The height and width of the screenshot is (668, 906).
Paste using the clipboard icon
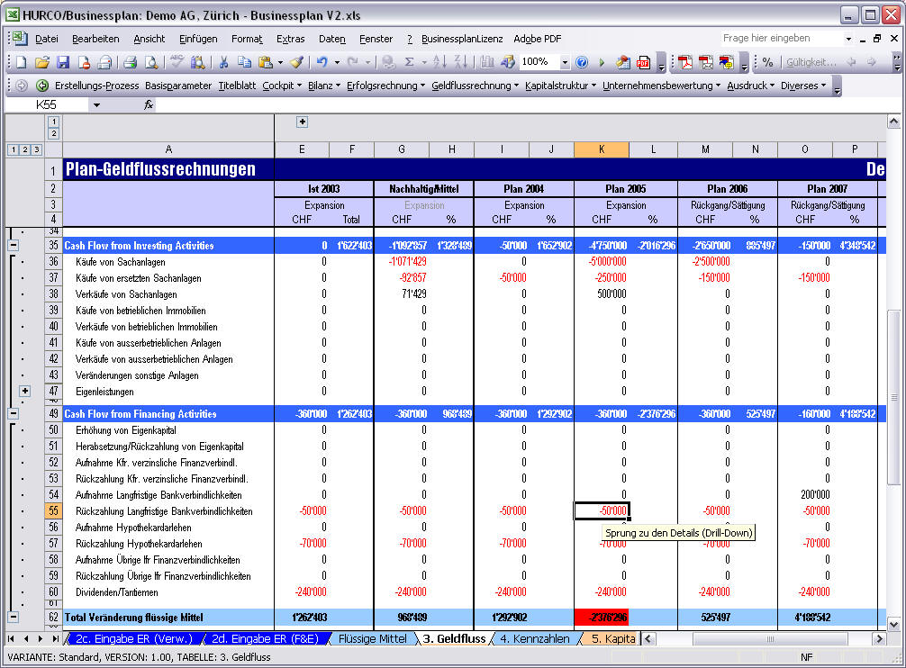(x=265, y=62)
